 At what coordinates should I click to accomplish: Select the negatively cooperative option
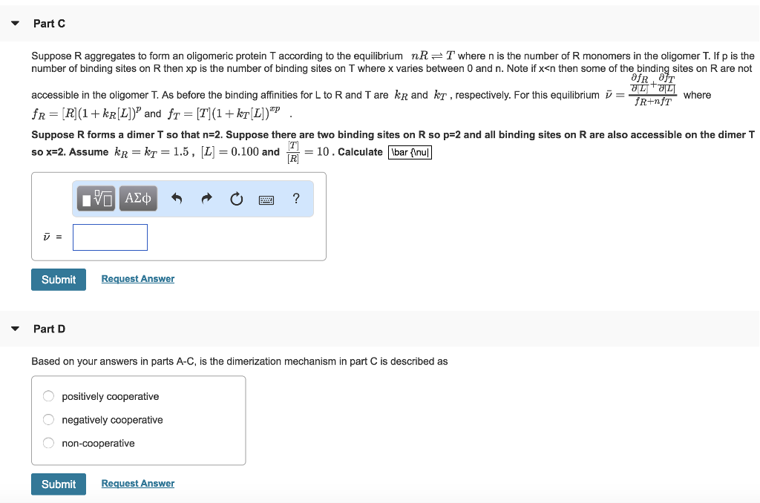click(x=48, y=419)
